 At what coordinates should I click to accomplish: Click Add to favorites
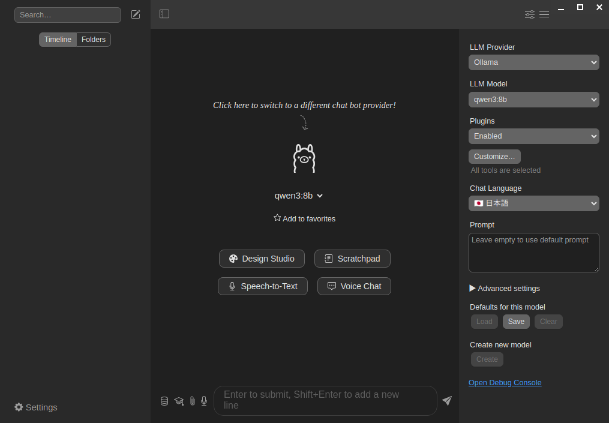click(305, 218)
